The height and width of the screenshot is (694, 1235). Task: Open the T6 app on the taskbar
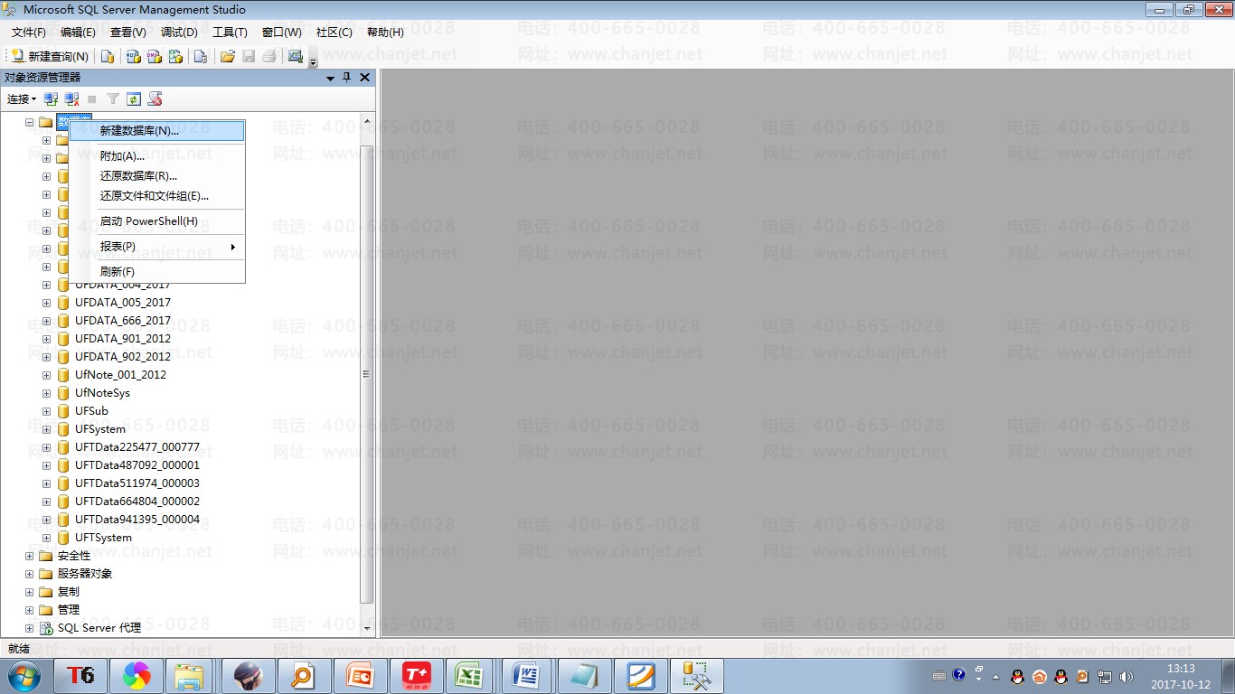click(80, 676)
